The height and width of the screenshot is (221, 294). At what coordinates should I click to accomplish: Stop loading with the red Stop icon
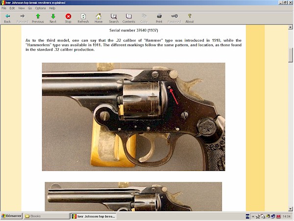pyautogui.click(x=68, y=18)
